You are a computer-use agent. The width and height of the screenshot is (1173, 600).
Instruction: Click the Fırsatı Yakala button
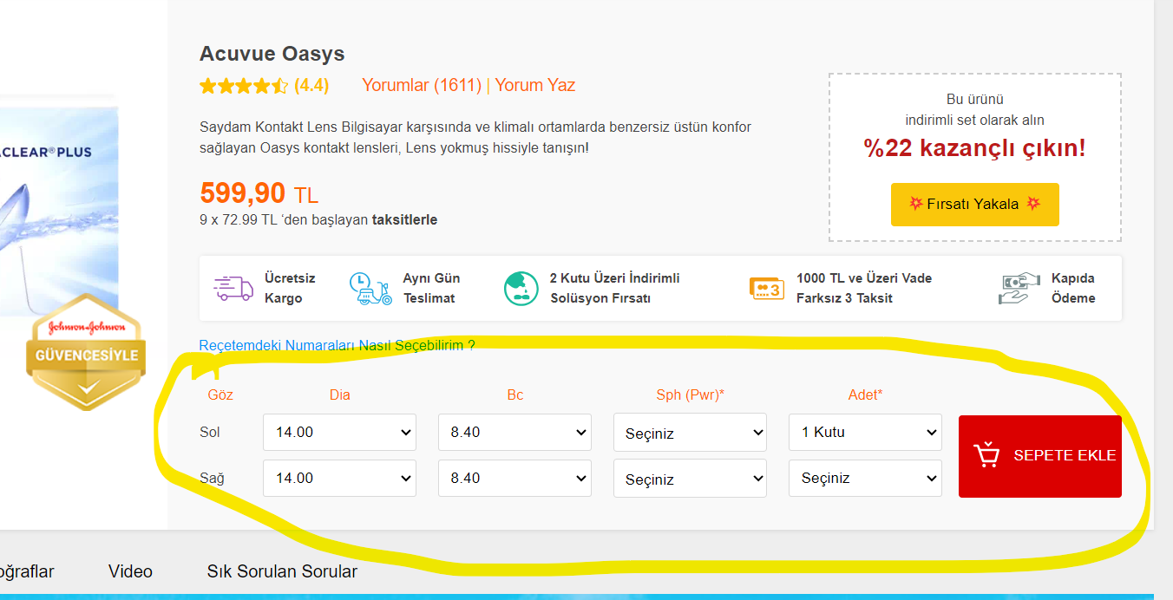click(x=975, y=205)
